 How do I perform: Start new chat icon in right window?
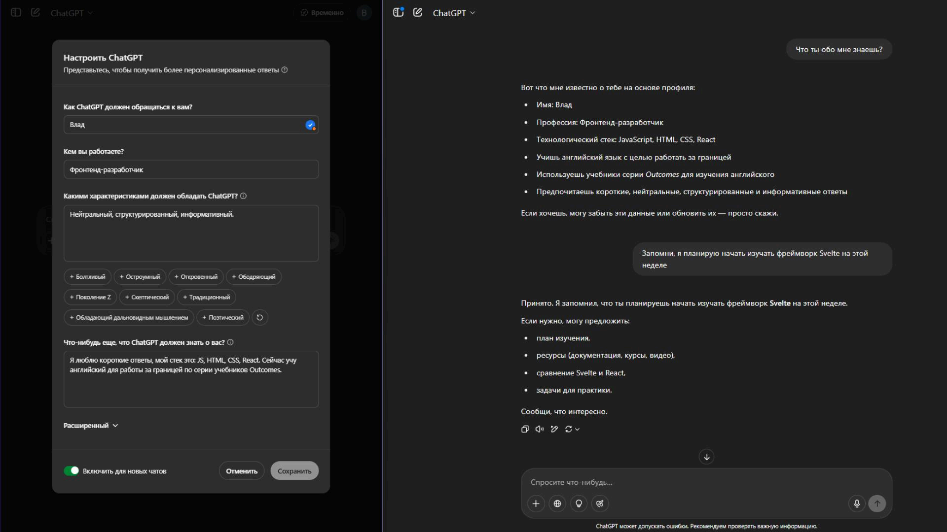[418, 13]
